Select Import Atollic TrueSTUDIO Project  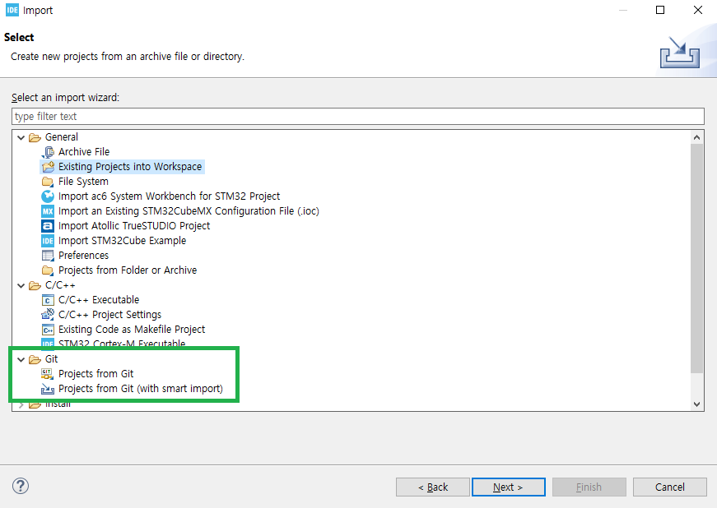pos(134,226)
